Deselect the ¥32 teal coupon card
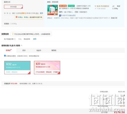This screenshot has width=127, height=114. tap(17, 67)
